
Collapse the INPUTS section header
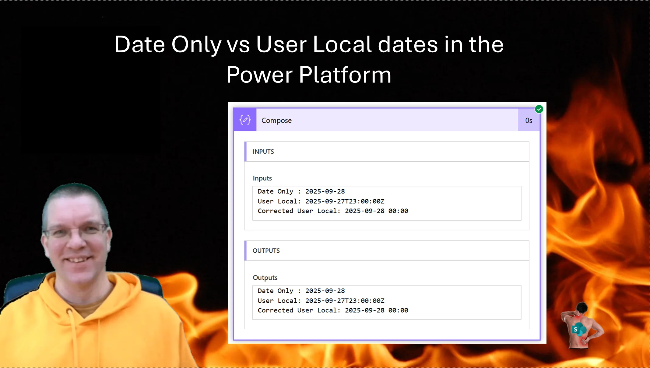[387, 152]
